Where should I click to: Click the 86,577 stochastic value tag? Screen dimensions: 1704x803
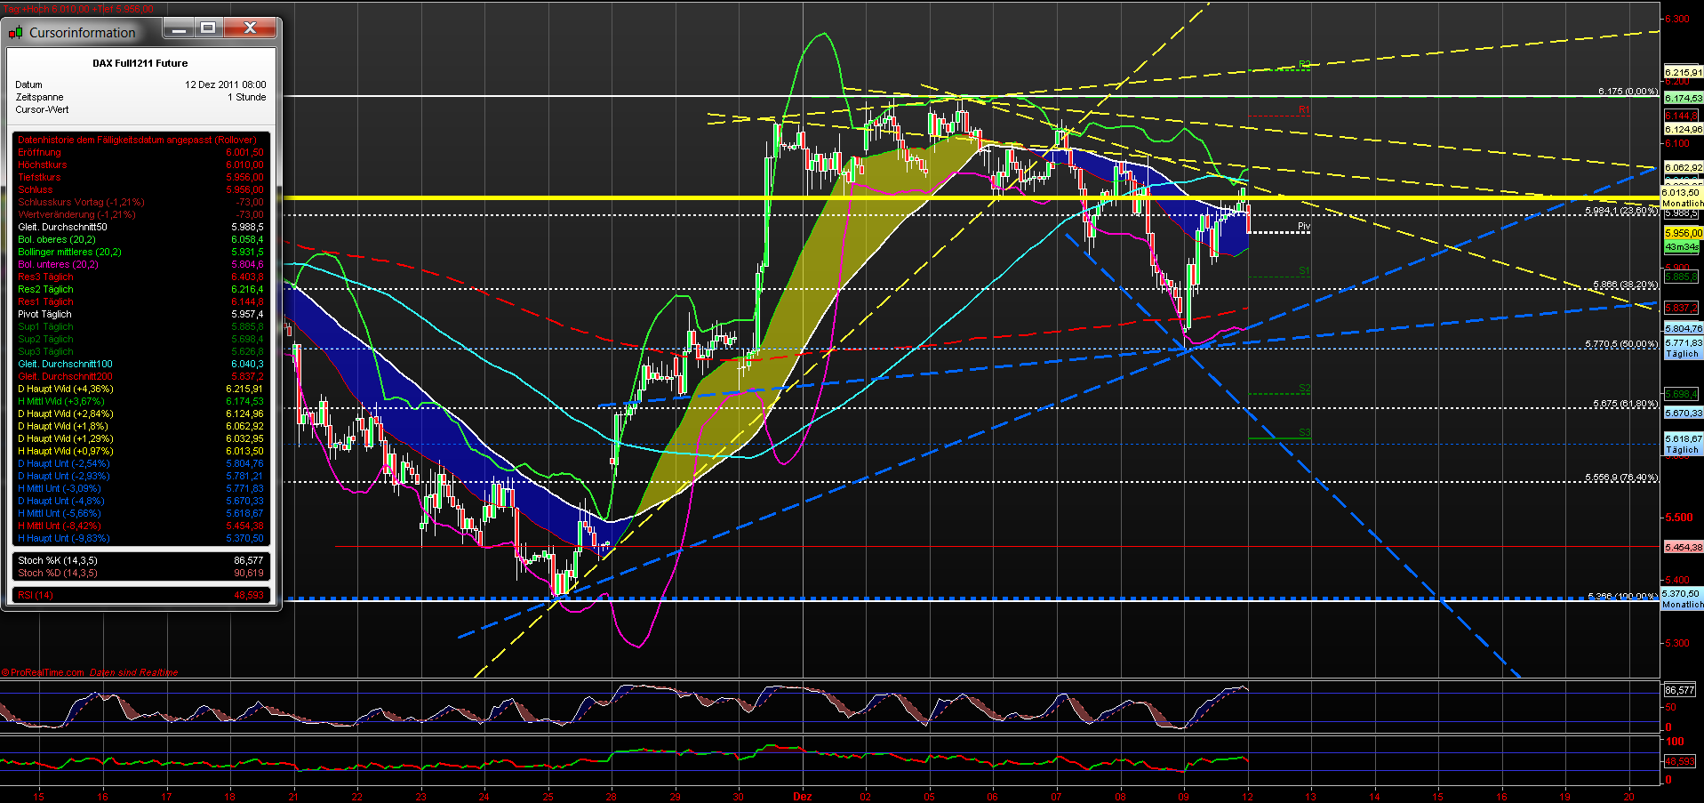coord(1680,688)
